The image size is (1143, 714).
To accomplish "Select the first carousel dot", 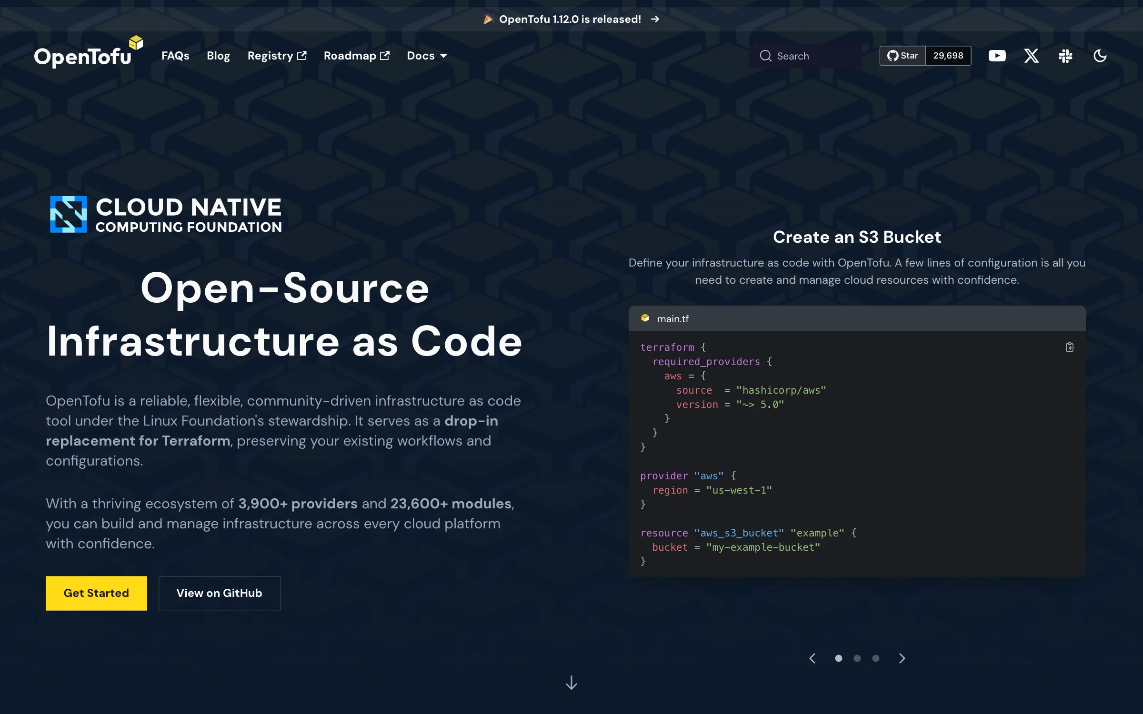I will click(839, 658).
